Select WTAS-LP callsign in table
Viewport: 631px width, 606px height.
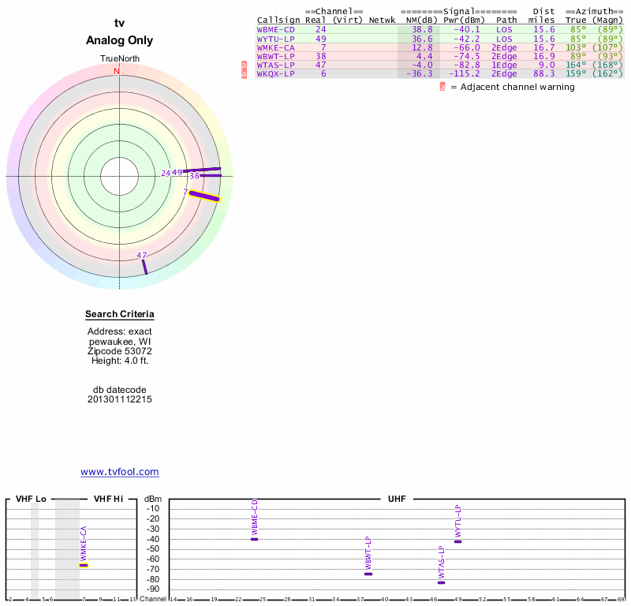275,65
